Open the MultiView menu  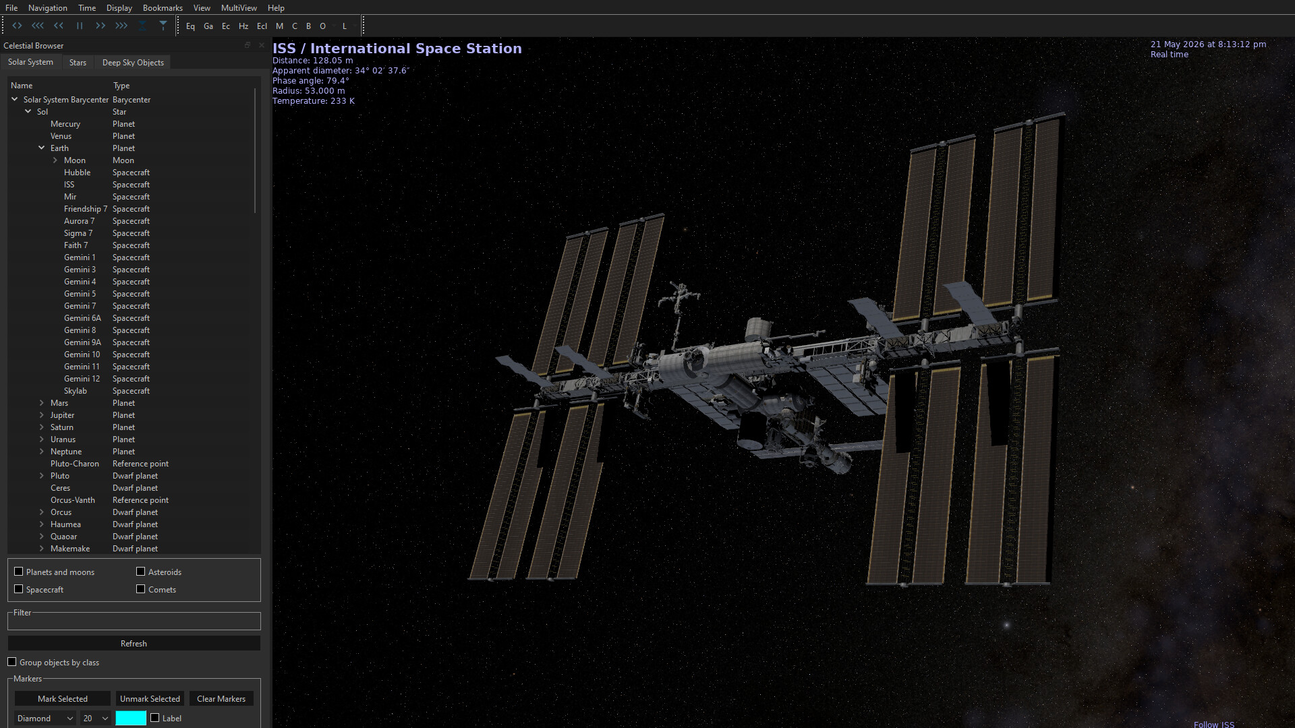tap(239, 7)
